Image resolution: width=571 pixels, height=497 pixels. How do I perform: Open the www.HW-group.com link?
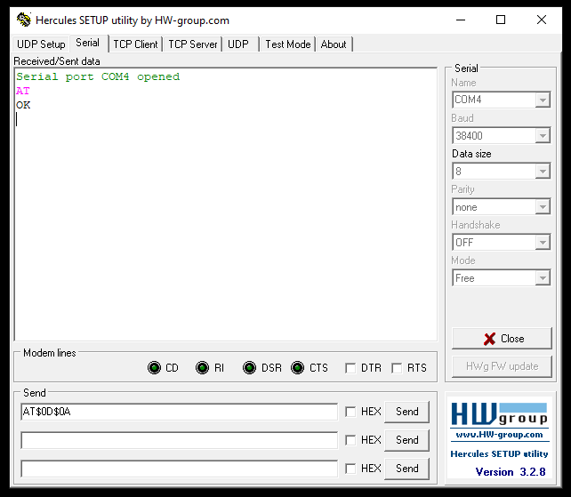(499, 435)
